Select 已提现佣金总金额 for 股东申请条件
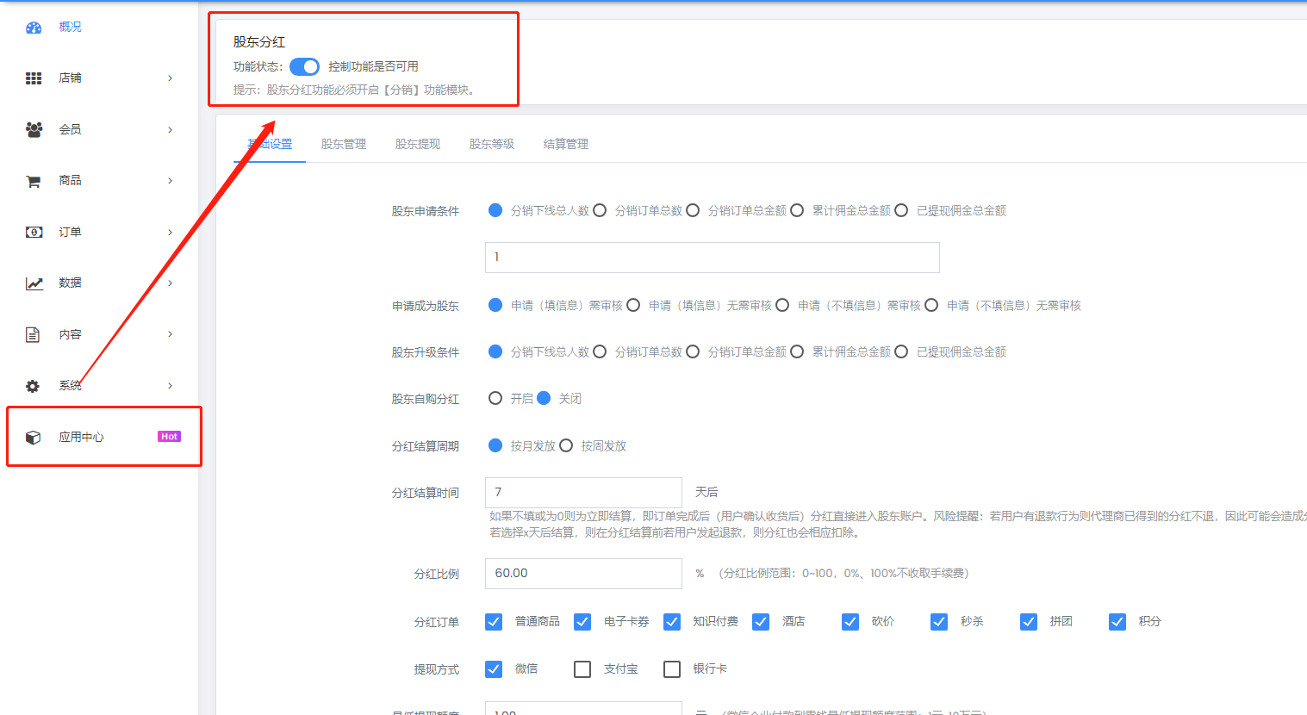 (901, 210)
